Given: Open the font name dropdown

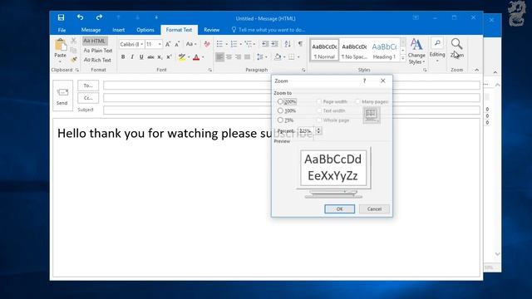Looking at the screenshot, I should tap(142, 44).
